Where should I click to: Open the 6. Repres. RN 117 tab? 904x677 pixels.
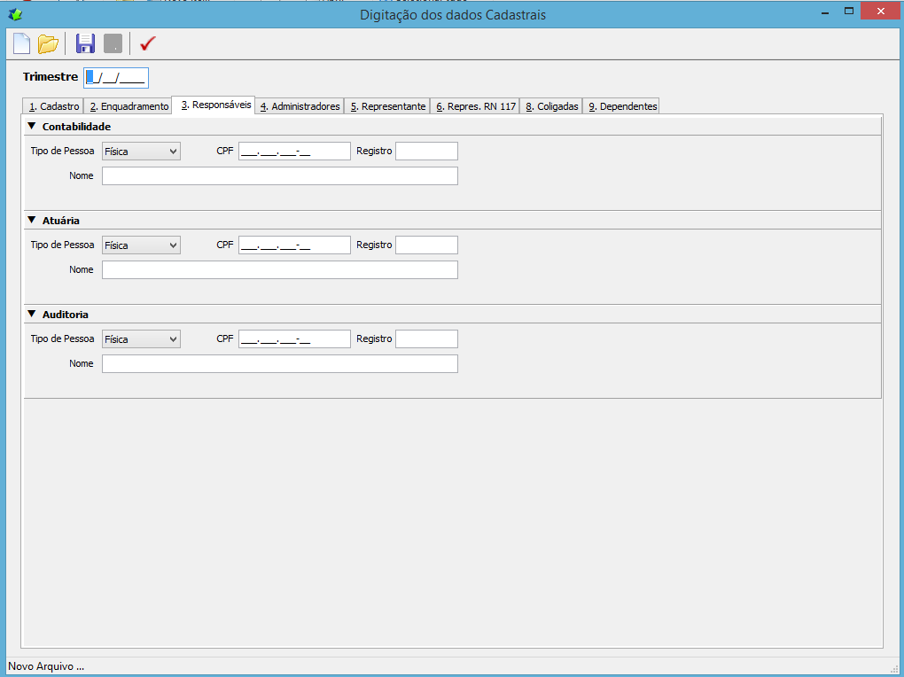click(475, 106)
